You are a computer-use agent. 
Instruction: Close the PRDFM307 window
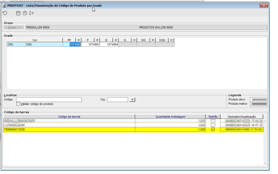point(264,5)
